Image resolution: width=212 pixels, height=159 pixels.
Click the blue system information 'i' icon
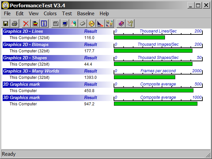click(x=44, y=24)
